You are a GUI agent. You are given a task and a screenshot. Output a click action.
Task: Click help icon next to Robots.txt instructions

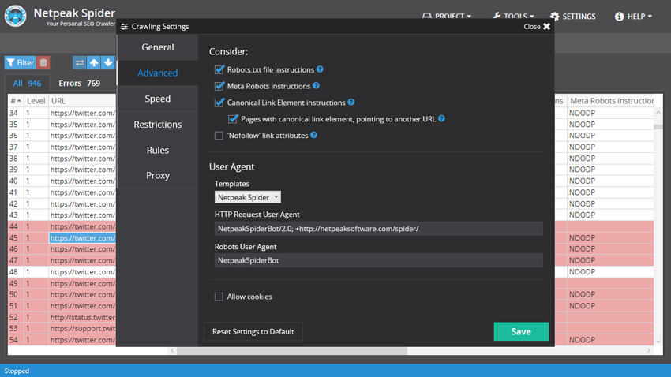tap(320, 69)
